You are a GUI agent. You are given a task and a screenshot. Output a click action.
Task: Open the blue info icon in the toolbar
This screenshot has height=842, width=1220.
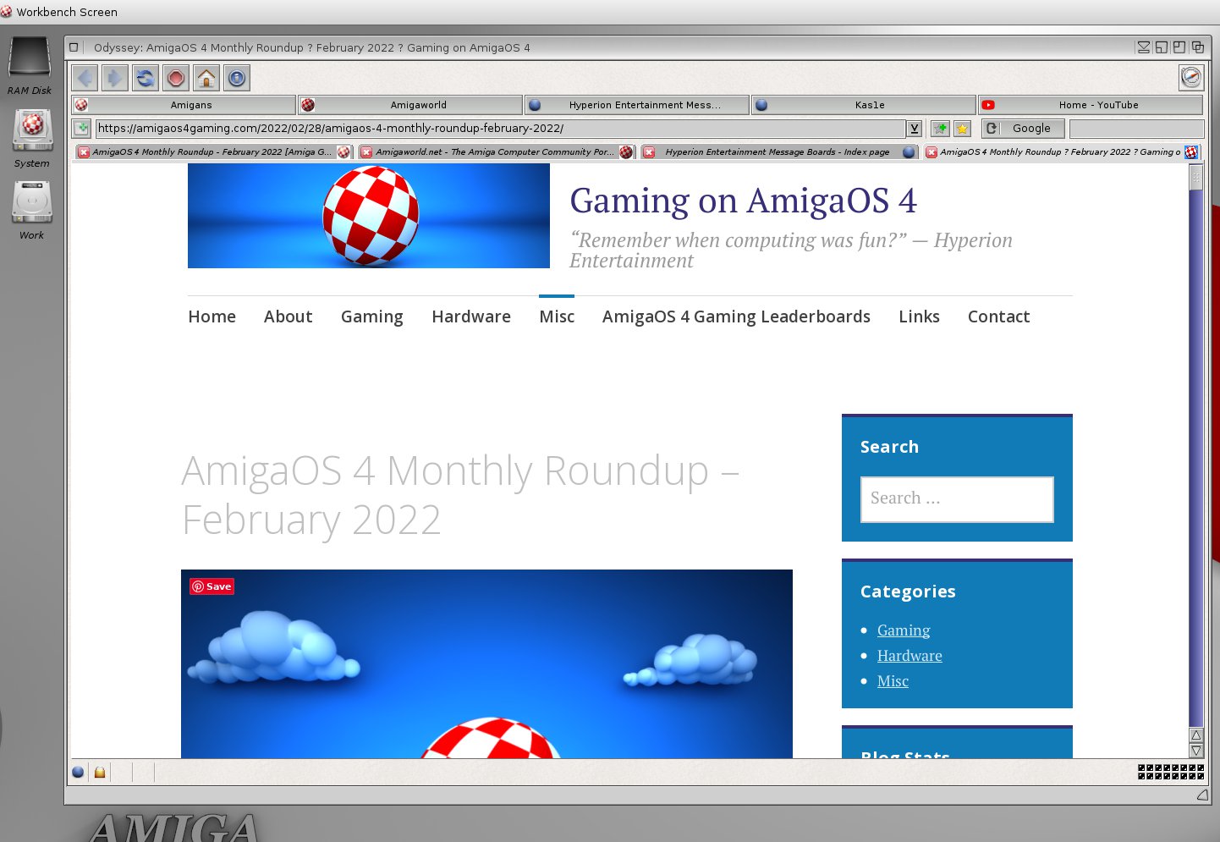coord(237,79)
